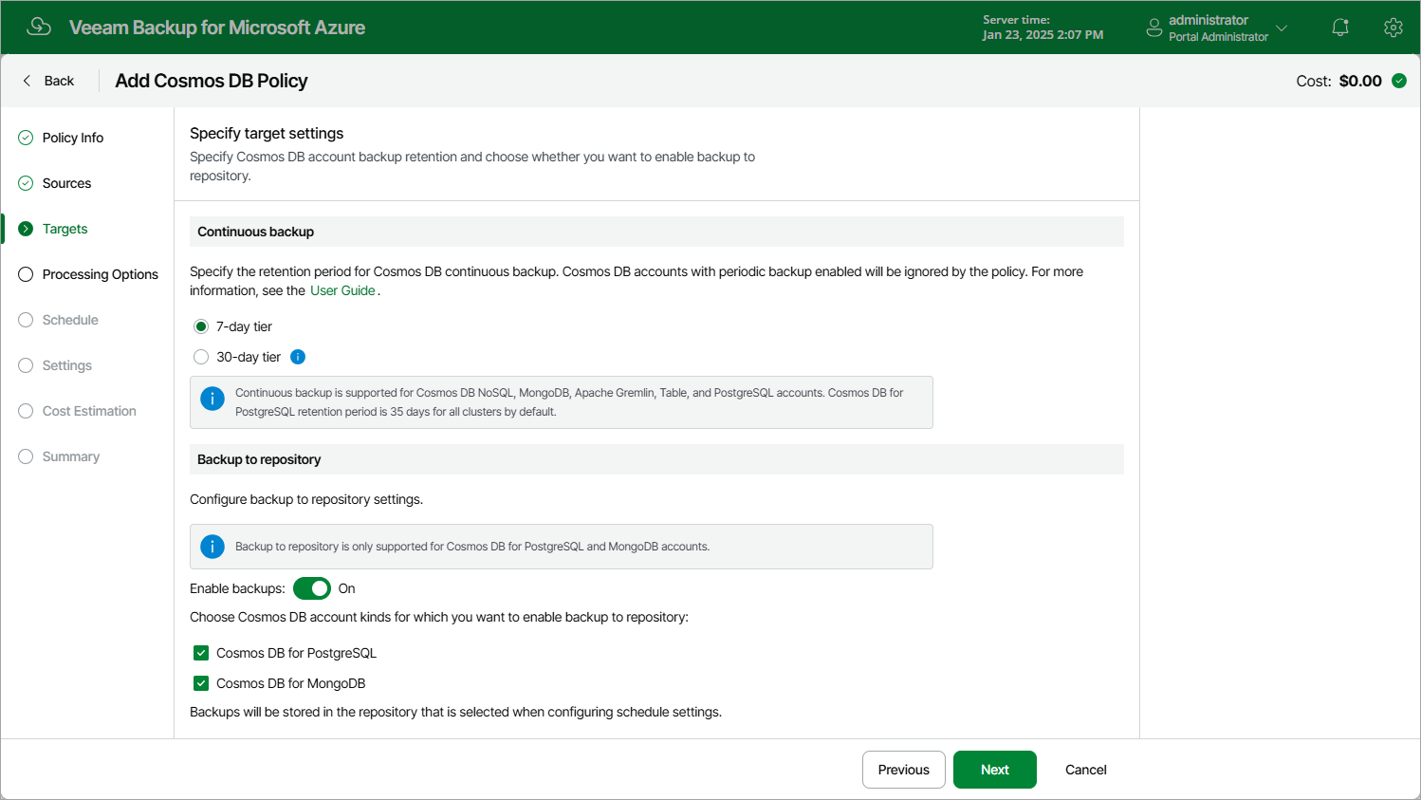
Task: Jump to the Schedule step
Action: click(70, 320)
